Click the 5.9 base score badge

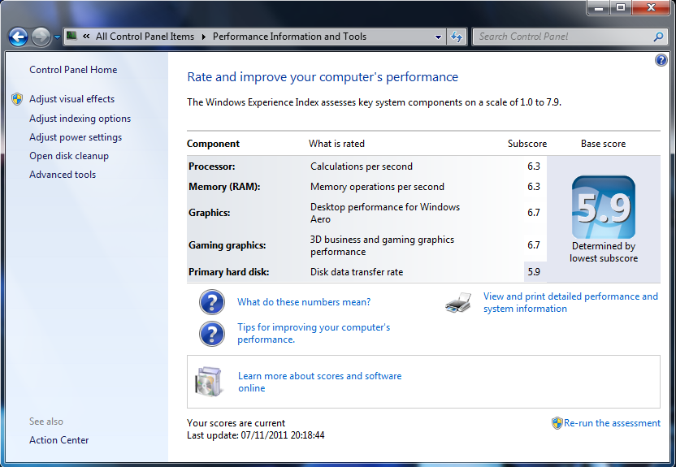pyautogui.click(x=604, y=207)
